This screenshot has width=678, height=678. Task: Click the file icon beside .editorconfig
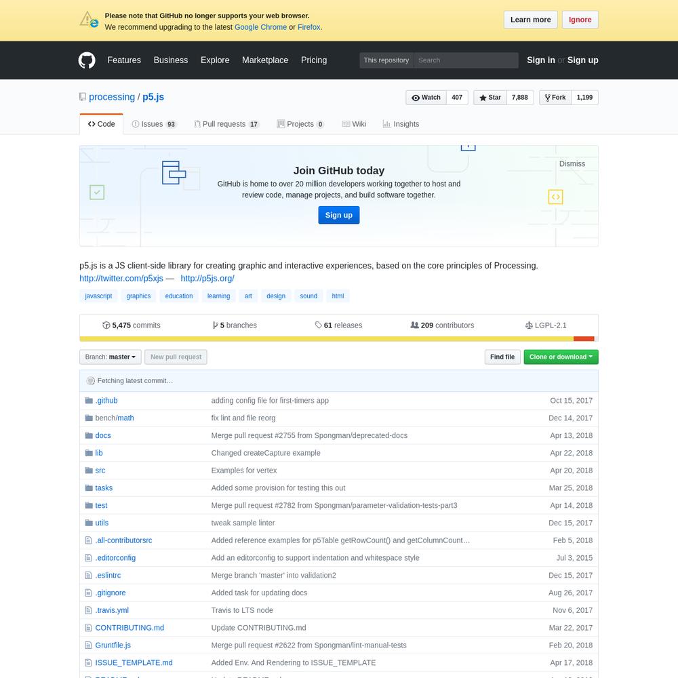[x=88, y=558]
